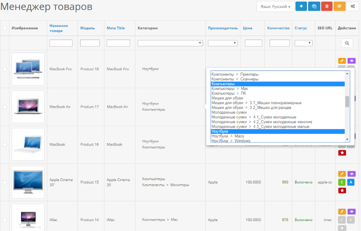Tick the checkbox for MacBook Air row

click(5, 107)
